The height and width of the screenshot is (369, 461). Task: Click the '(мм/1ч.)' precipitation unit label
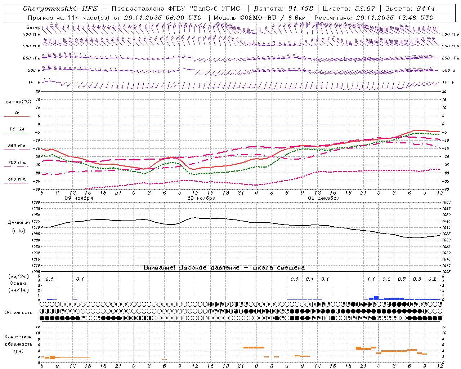tap(18, 290)
